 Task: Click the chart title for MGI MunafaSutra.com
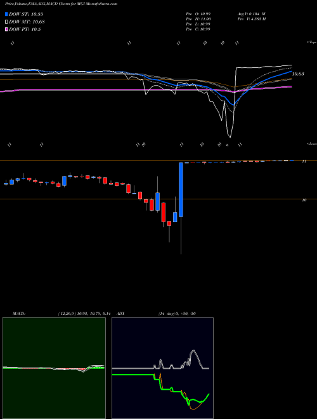click(x=61, y=4)
